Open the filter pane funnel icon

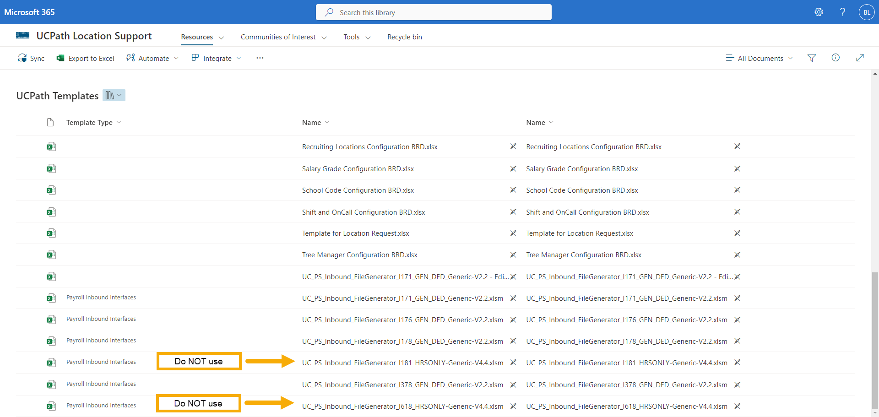pyautogui.click(x=812, y=58)
